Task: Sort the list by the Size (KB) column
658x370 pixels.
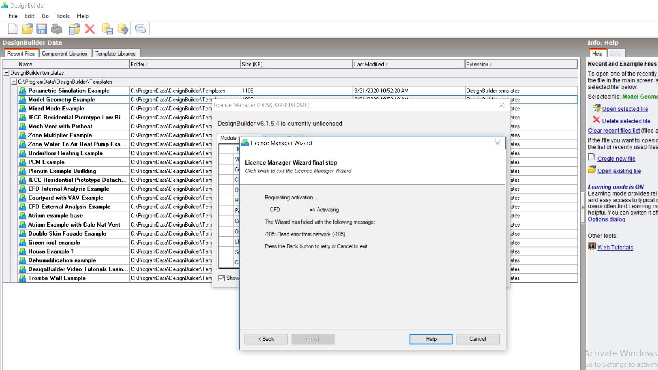Action: (x=297, y=64)
